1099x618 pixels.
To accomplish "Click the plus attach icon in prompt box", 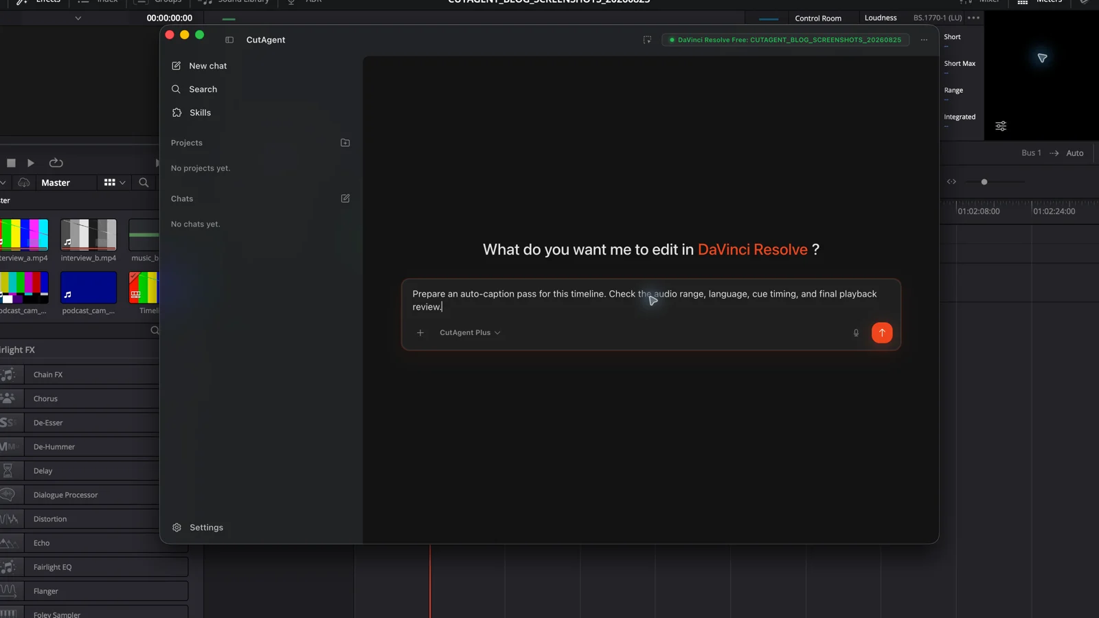I will coord(420,333).
